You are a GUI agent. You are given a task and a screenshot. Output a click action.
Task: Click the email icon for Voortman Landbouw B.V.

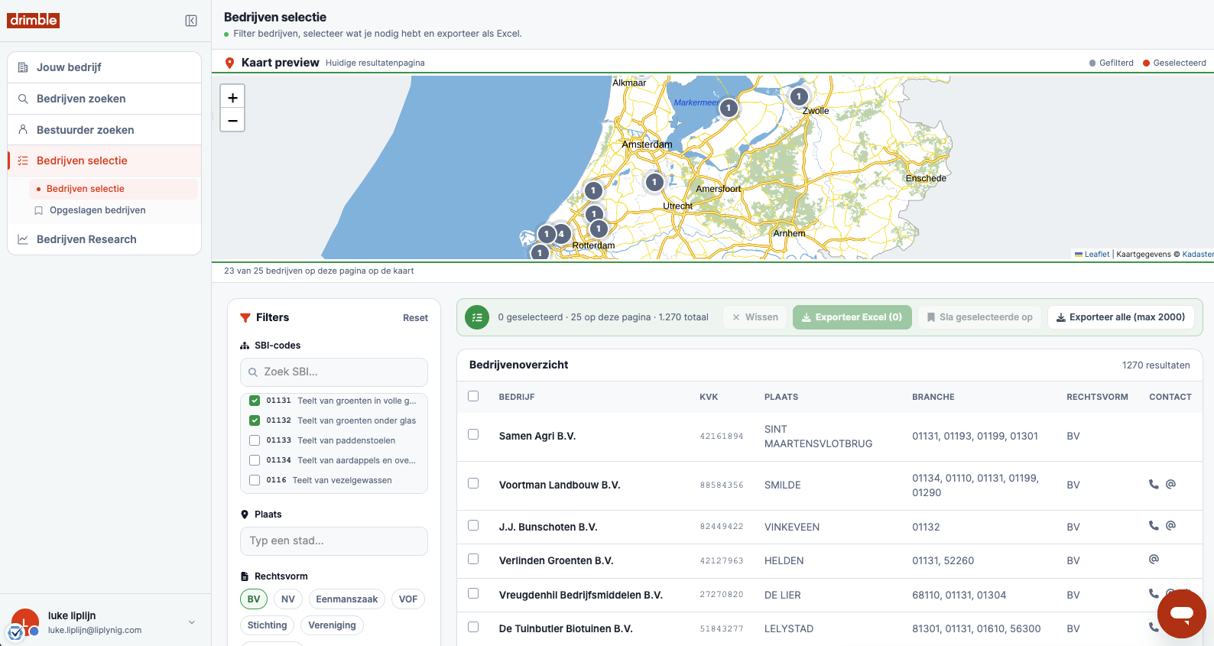[1170, 484]
